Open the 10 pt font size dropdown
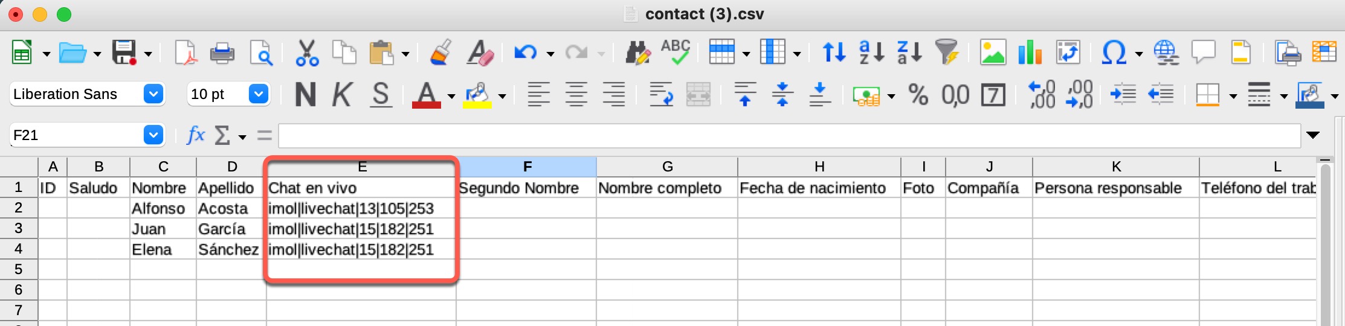The height and width of the screenshot is (326, 1345). [259, 94]
